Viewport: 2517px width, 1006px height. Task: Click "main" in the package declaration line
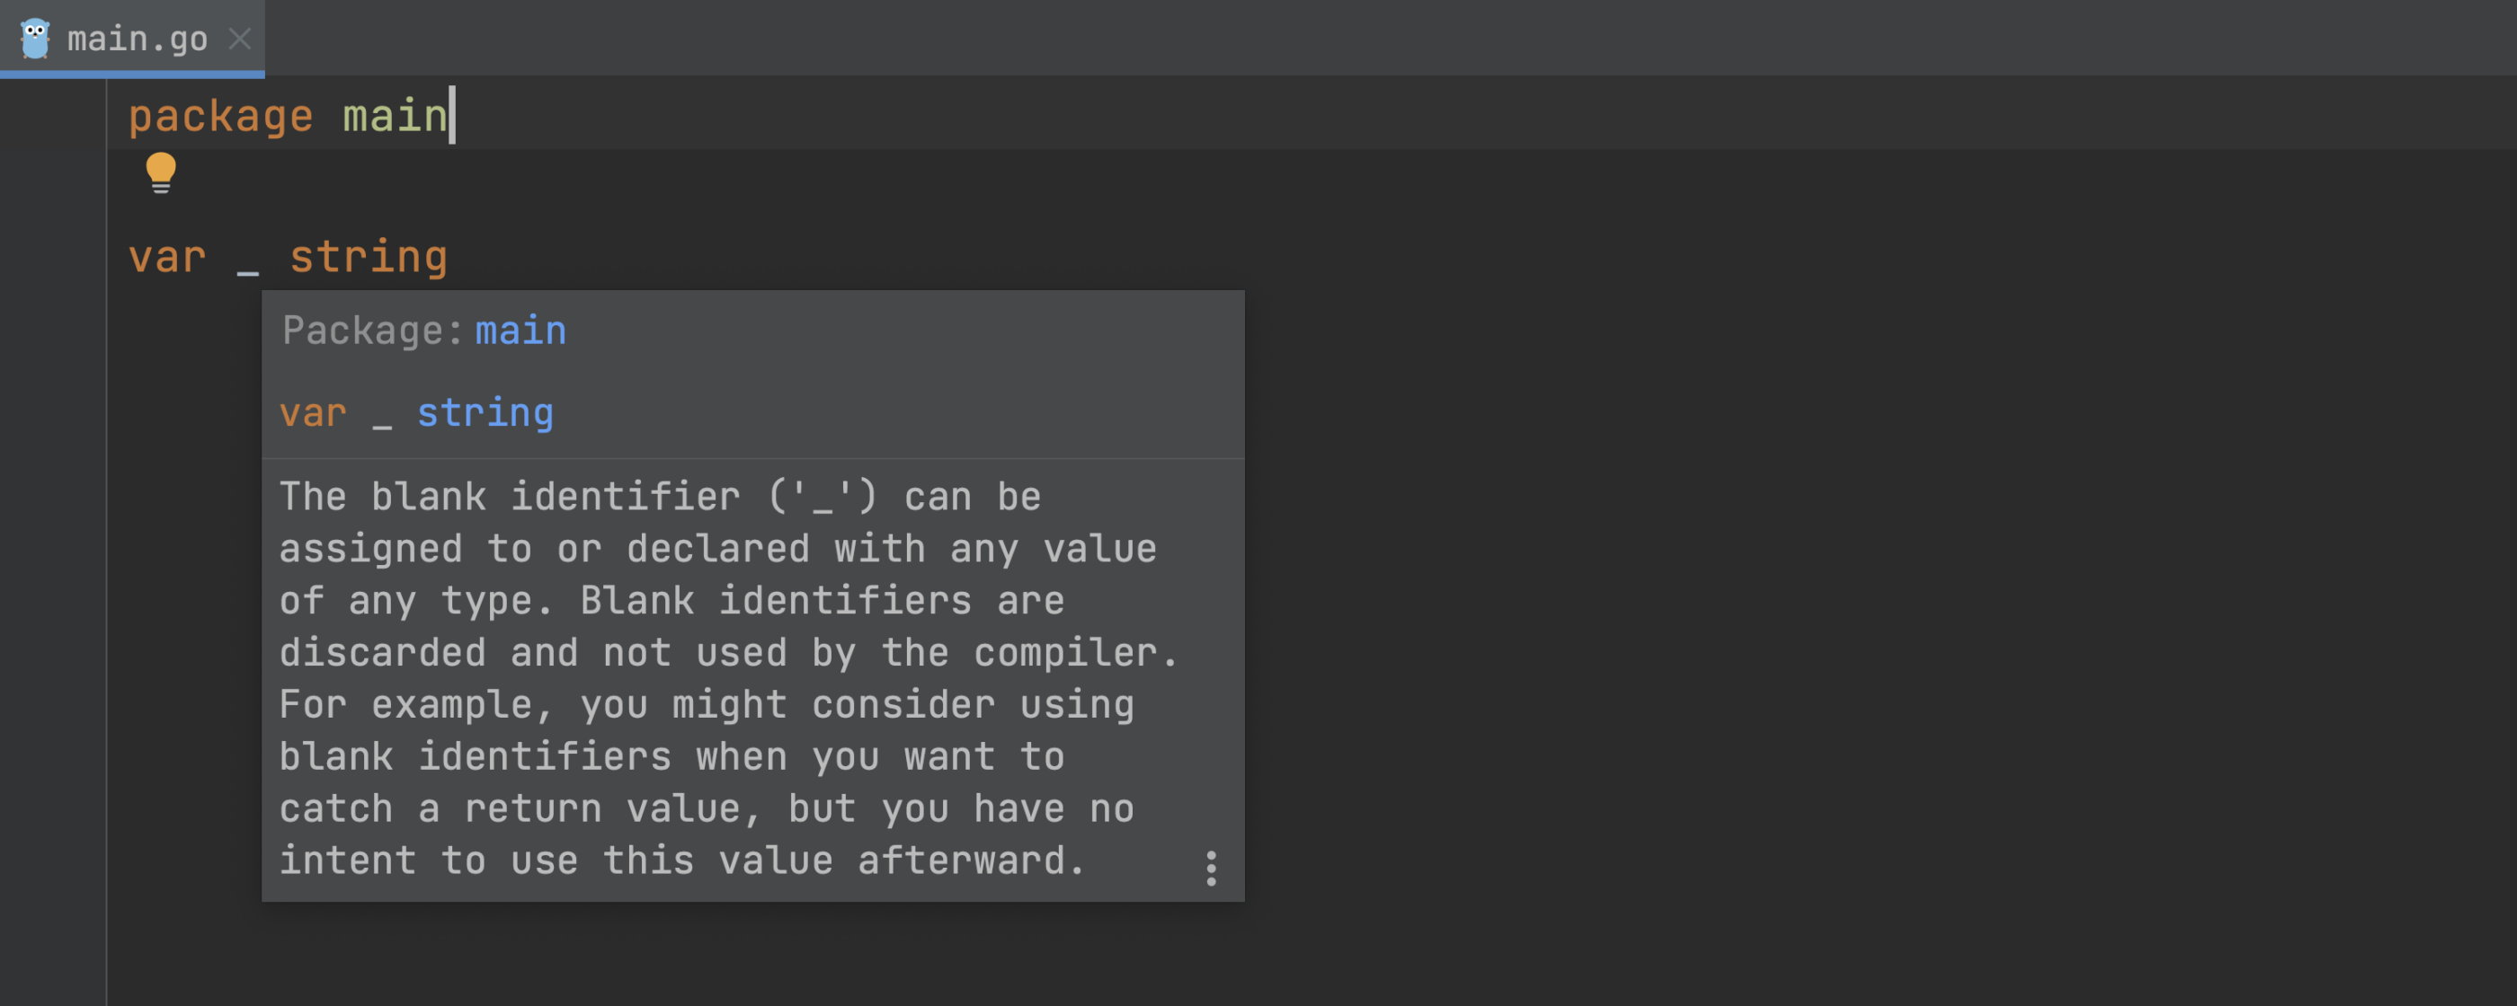[395, 116]
